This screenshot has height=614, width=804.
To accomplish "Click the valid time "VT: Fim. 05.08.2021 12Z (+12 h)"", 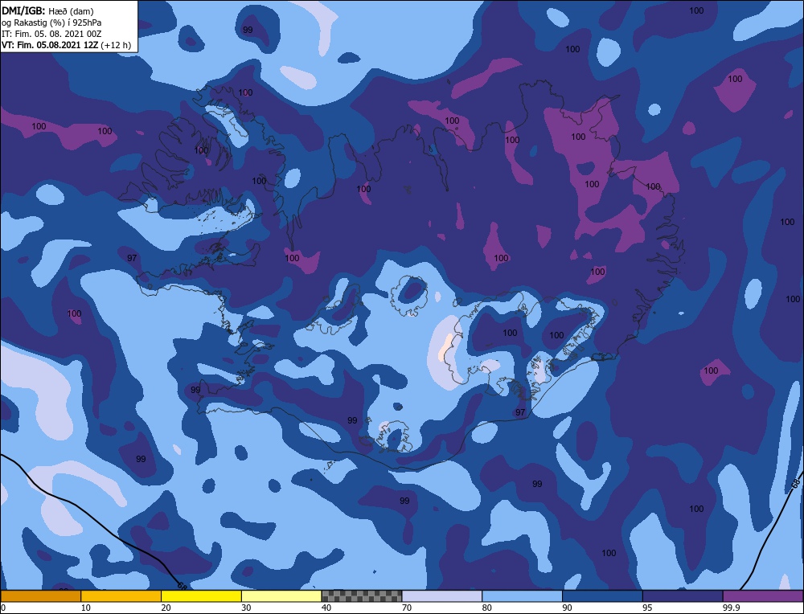I will (66, 45).
